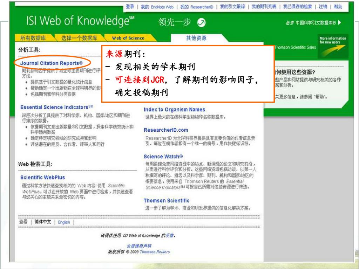Click text 包括期刊和学科分类数据
Screen dimensions: 359x269
pos(53,94)
